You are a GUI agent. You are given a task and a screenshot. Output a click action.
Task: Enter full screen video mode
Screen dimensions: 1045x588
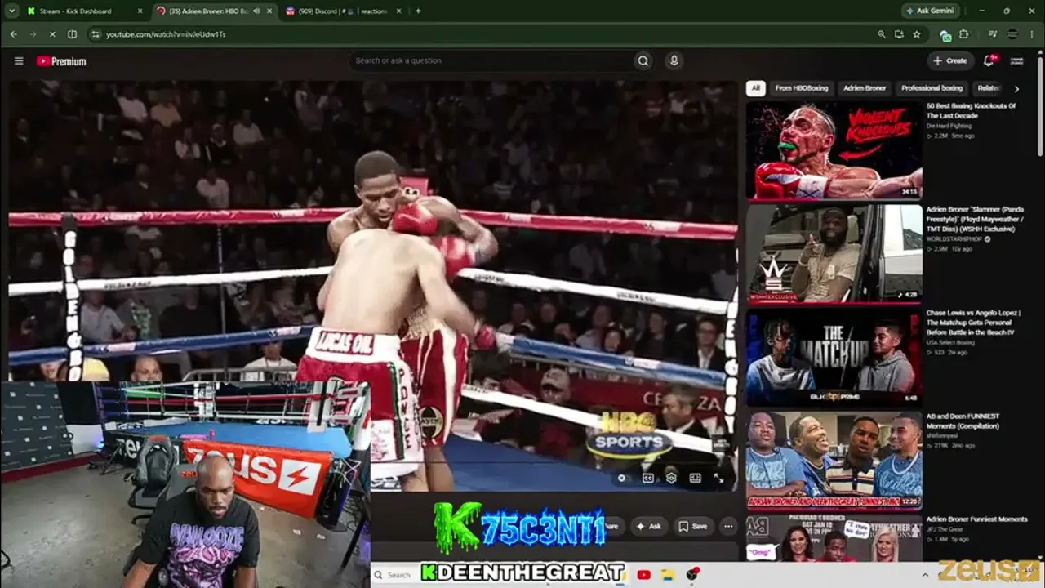(718, 479)
